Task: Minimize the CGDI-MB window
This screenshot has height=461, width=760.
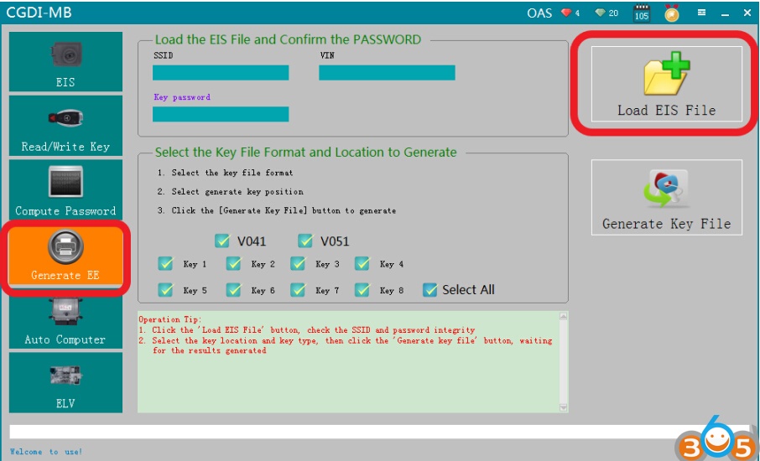Action: coord(725,14)
